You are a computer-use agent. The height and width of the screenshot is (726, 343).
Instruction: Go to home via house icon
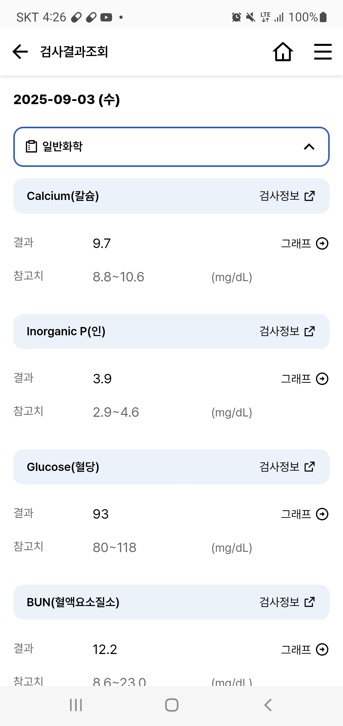(x=283, y=52)
